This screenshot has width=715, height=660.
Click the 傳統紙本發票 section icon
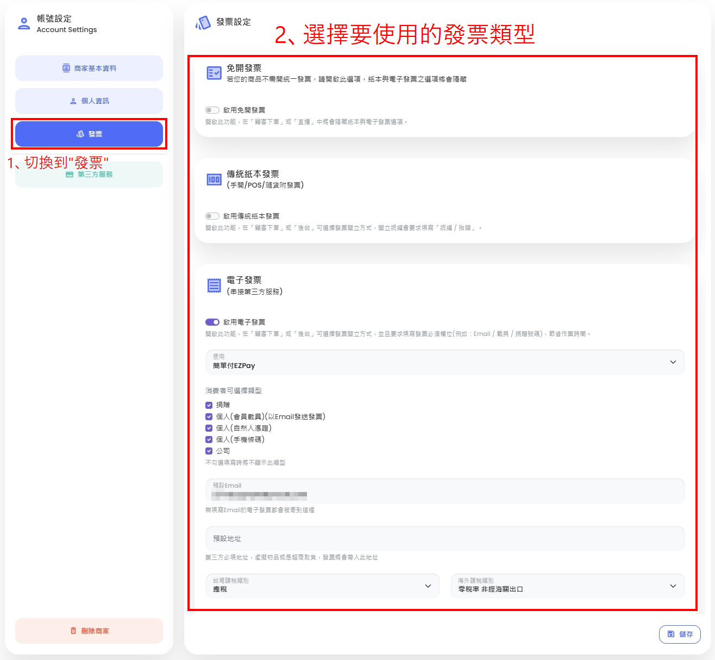coord(214,179)
